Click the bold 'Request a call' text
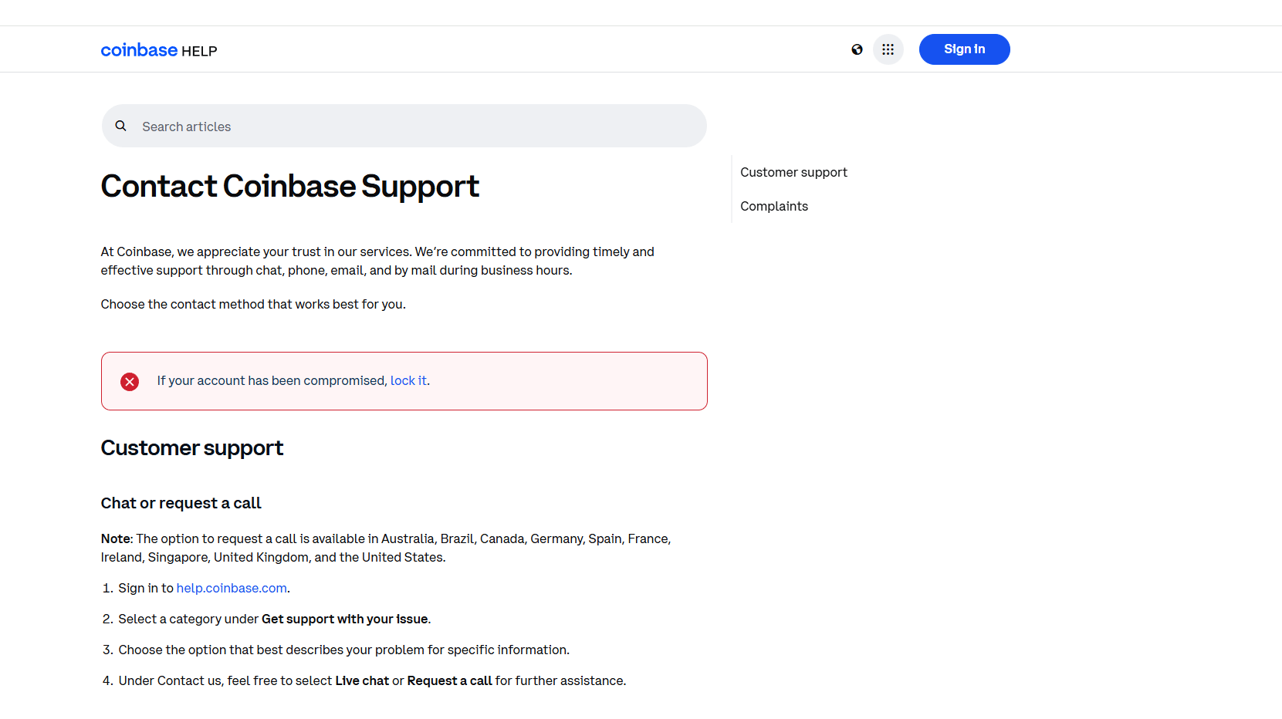The image size is (1282, 719). (x=449, y=680)
